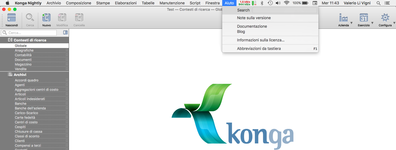This screenshot has width=396, height=150.
Task: Expand the Configura dropdown arrow
Action: [394, 23]
